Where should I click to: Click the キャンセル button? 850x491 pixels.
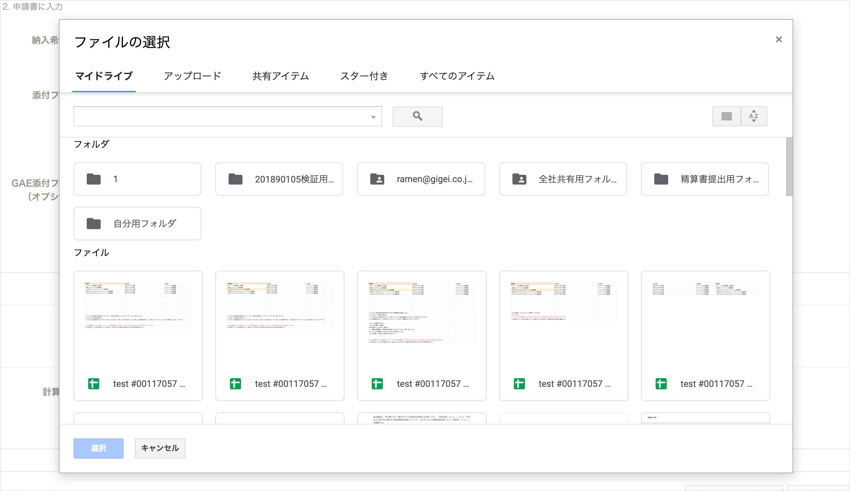[x=160, y=448]
